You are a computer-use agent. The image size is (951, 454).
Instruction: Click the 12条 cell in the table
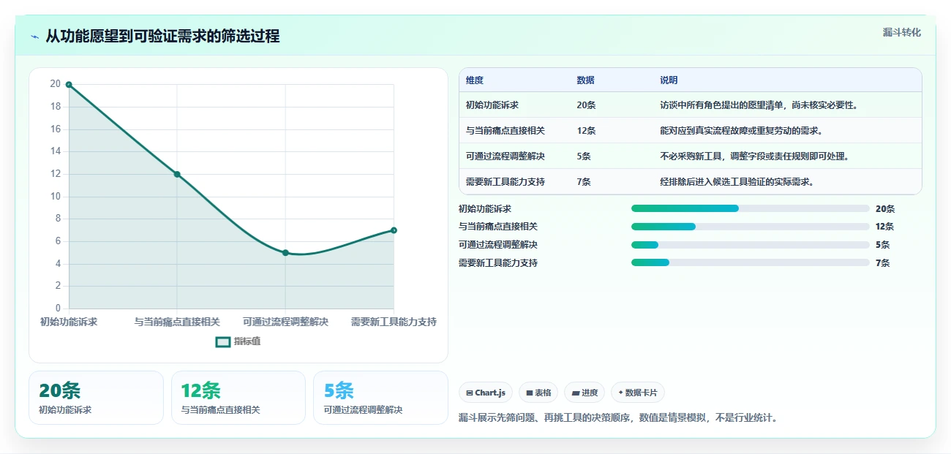click(x=586, y=131)
